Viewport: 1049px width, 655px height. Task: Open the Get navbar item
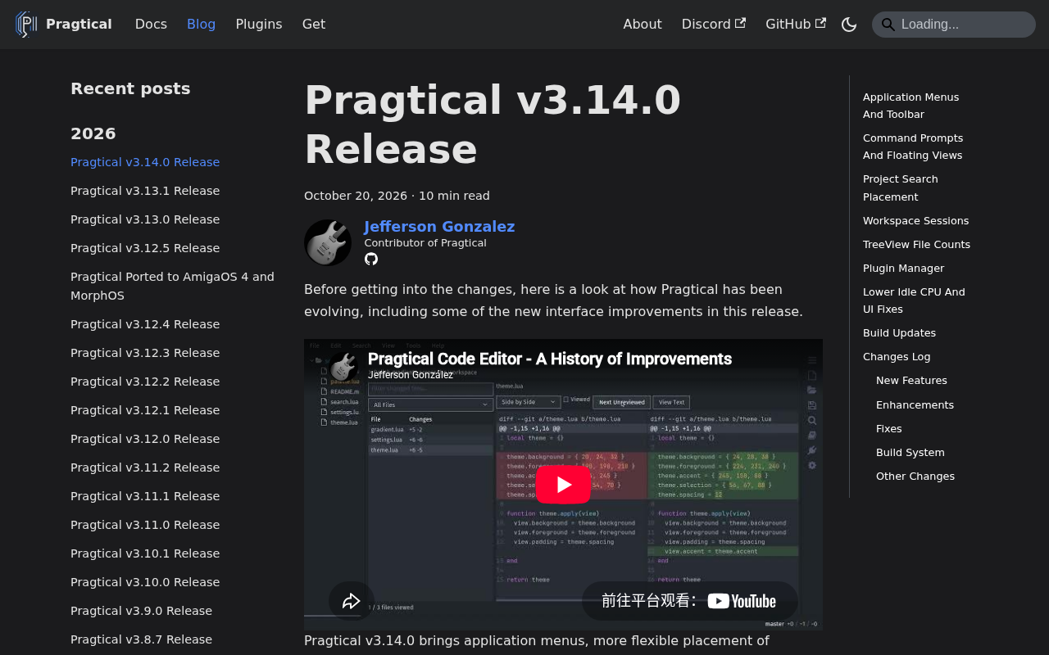click(x=314, y=25)
